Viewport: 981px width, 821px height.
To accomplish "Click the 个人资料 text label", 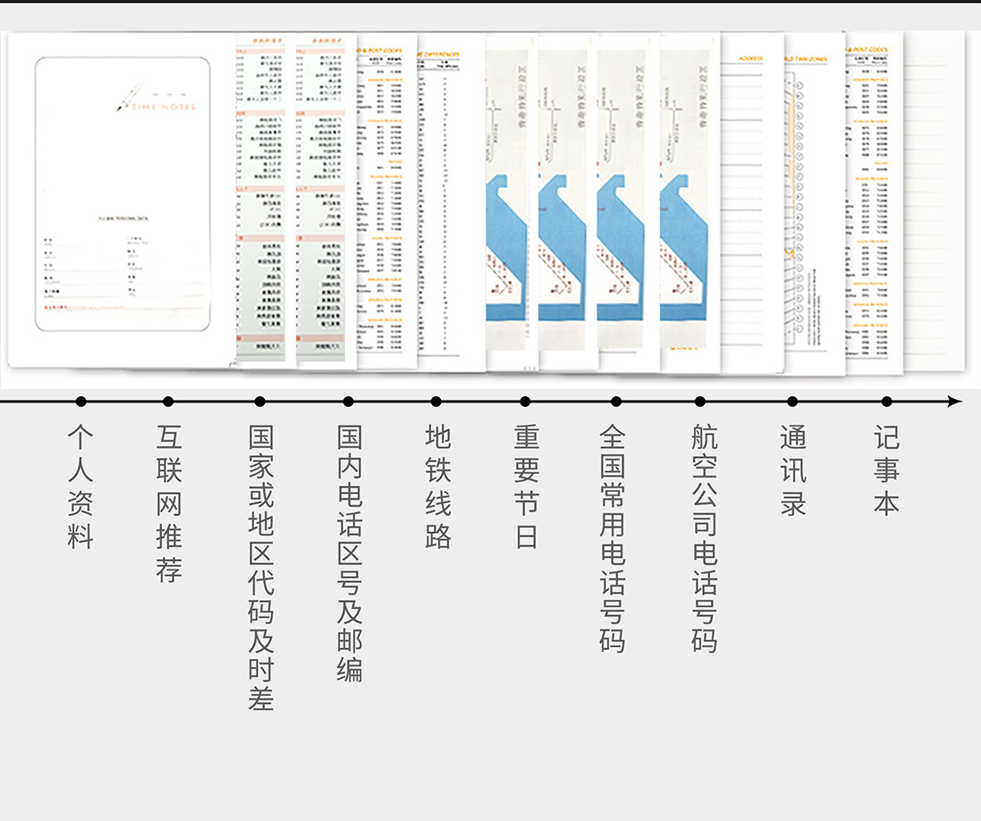I will [x=80, y=487].
